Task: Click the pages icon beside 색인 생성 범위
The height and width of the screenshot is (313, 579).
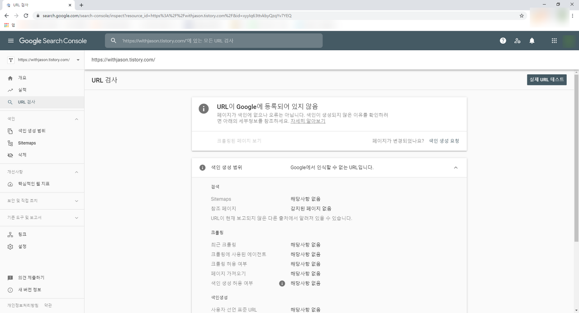Action: click(x=10, y=131)
